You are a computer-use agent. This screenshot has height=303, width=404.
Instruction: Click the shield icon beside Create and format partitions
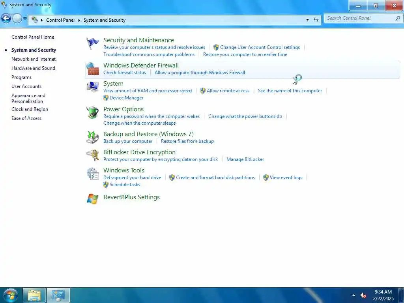click(172, 178)
